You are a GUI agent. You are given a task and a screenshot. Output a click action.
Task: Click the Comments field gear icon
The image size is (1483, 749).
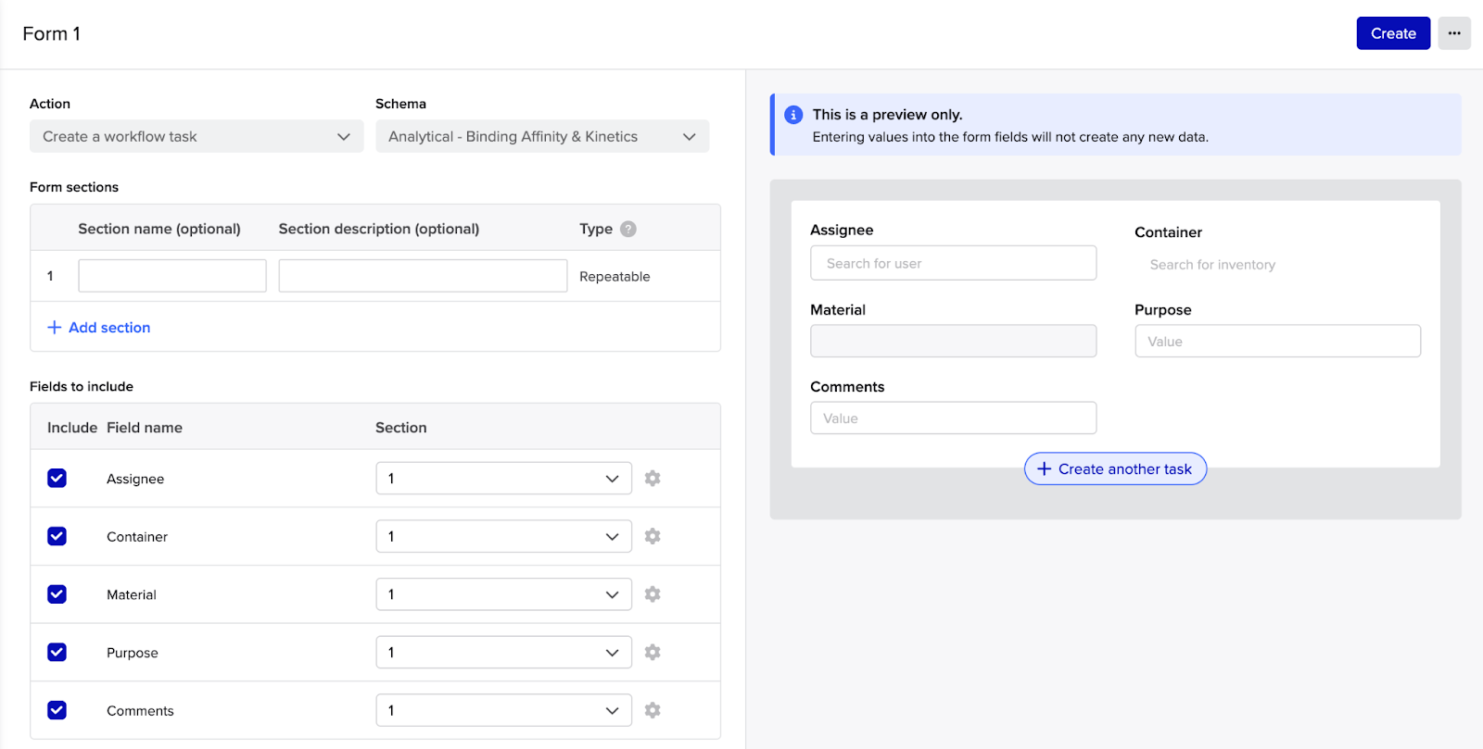pyautogui.click(x=653, y=710)
